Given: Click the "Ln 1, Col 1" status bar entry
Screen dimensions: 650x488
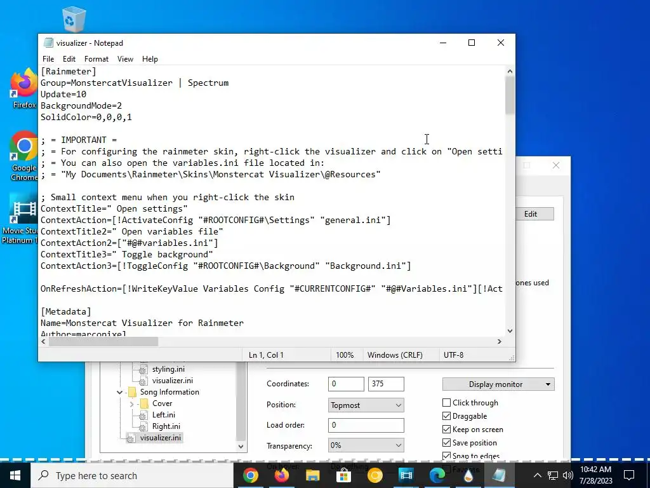Looking at the screenshot, I should coord(266,355).
